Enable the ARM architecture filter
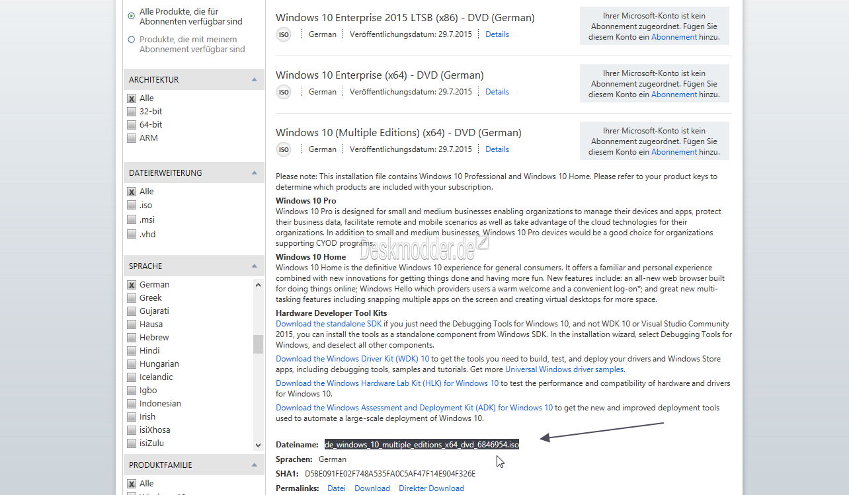Viewport: 849px width, 495px height. pos(132,138)
